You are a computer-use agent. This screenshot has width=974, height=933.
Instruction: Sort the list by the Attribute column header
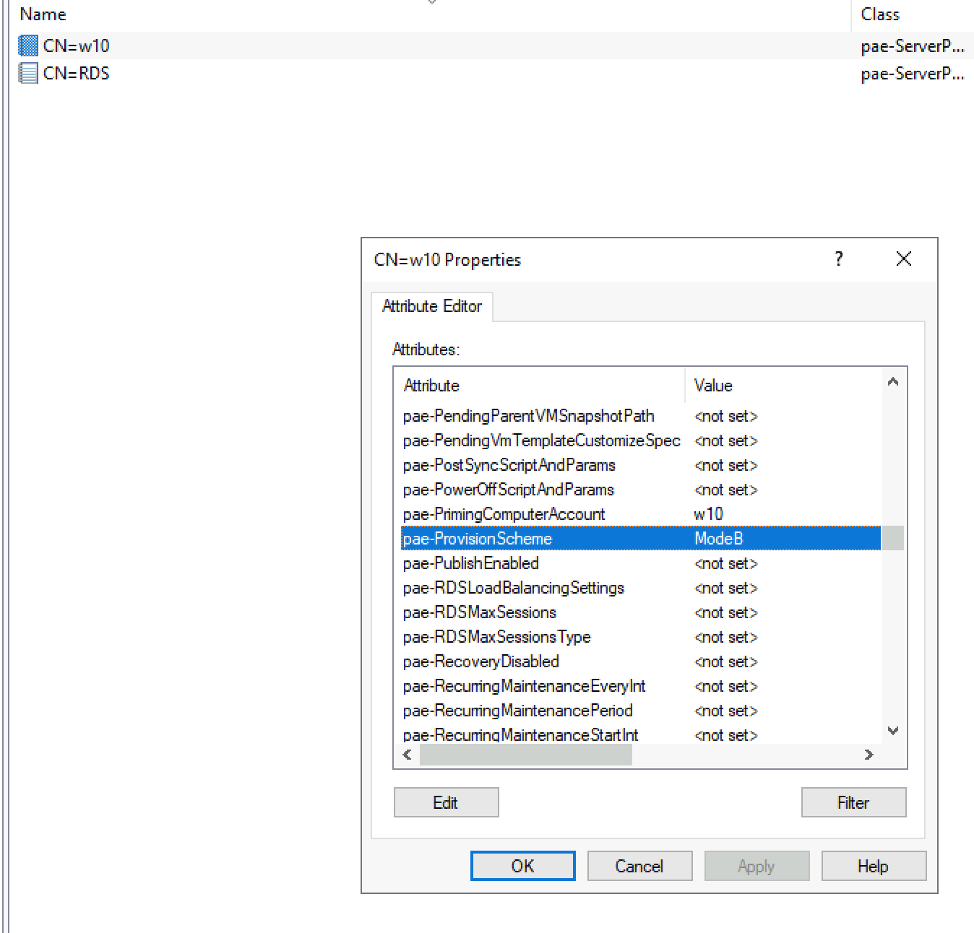431,385
